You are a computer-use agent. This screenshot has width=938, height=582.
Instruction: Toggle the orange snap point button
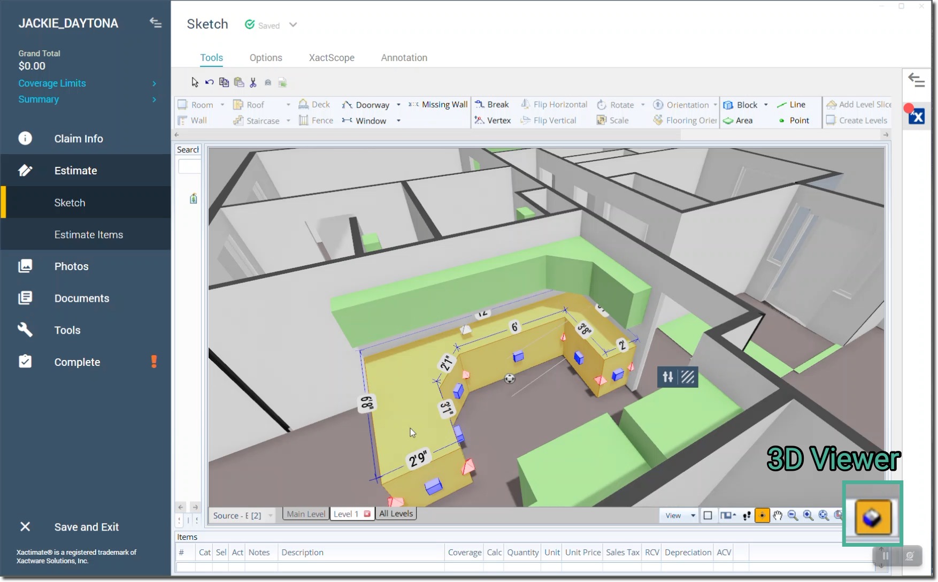point(762,515)
